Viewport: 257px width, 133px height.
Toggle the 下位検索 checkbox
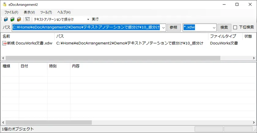(x=235, y=27)
